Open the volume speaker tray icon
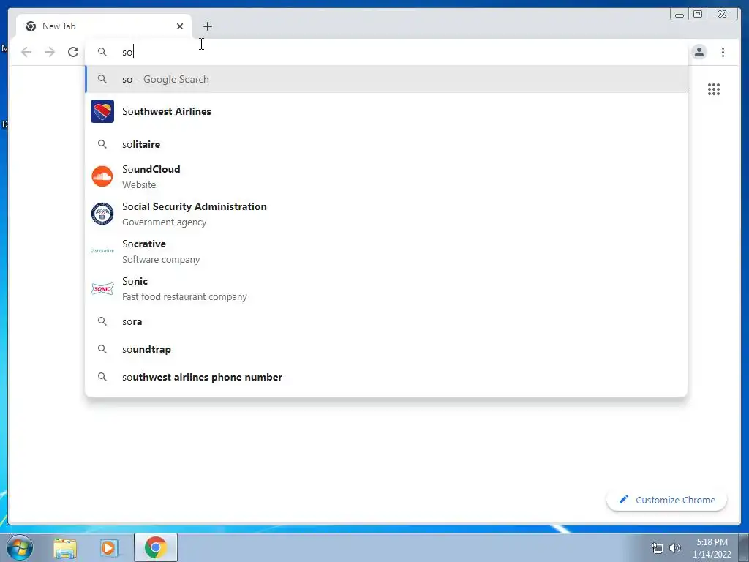The height and width of the screenshot is (562, 749). (x=675, y=548)
